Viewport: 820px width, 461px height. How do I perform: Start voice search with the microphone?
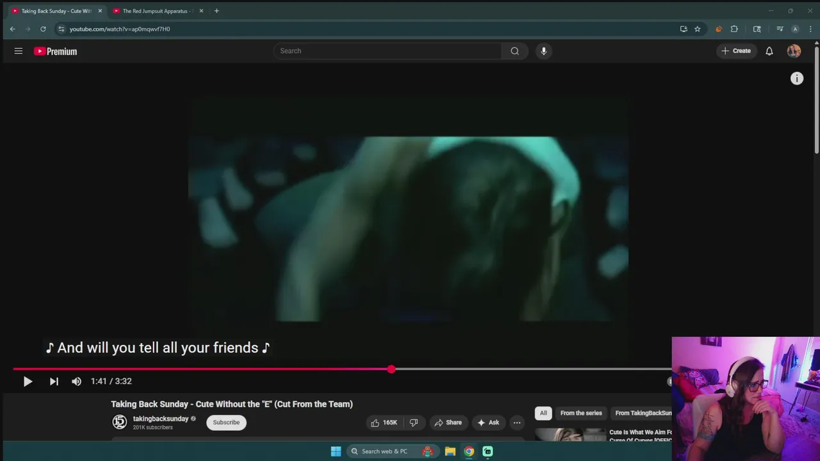543,51
